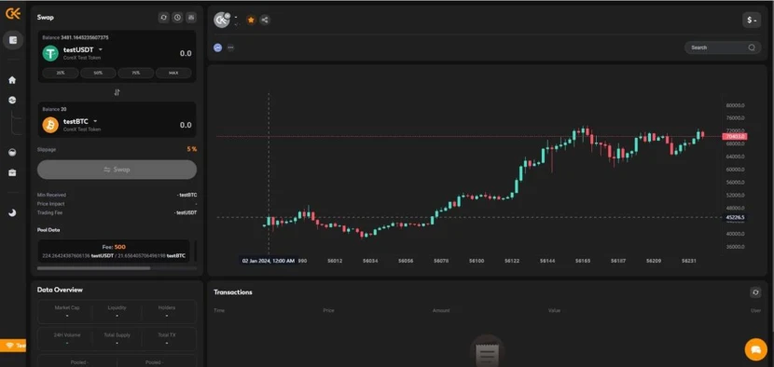Click the Total Supply cell in Data Overview

point(117,339)
